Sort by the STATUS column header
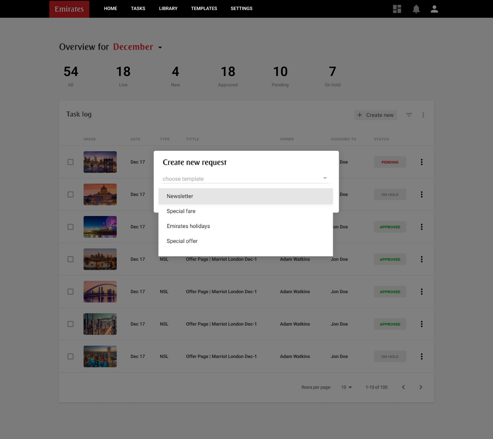This screenshot has height=439, width=493. [x=381, y=139]
